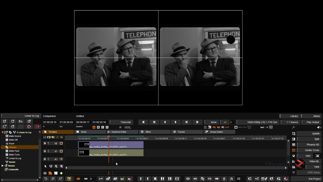Open the Phoenix HD overlay dropdown
The height and width of the screenshot is (182, 323).
[x=309, y=145]
